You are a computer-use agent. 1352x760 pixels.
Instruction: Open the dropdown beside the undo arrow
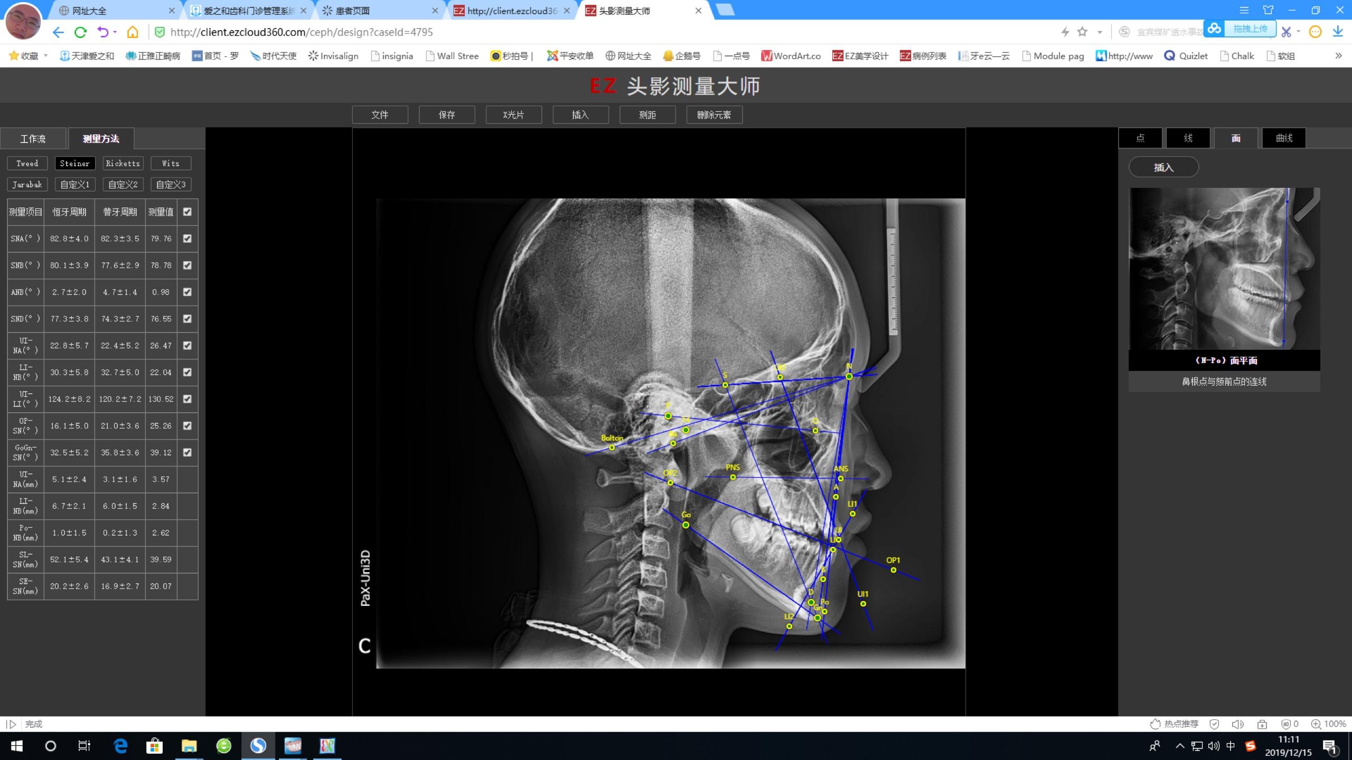click(x=115, y=32)
